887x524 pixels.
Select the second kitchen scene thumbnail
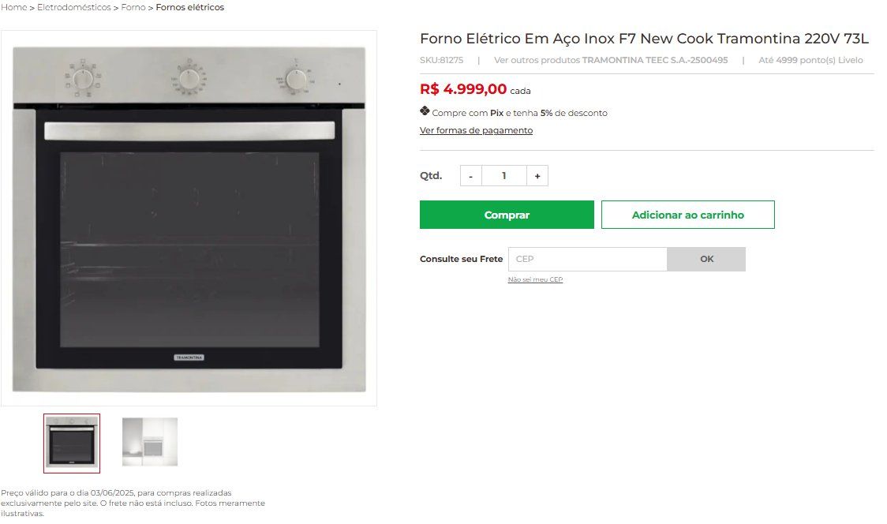(x=150, y=442)
